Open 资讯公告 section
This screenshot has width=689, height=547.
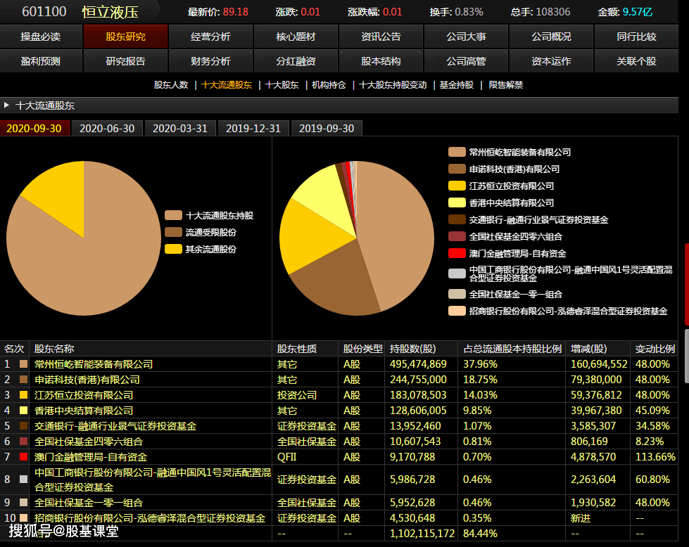click(381, 37)
